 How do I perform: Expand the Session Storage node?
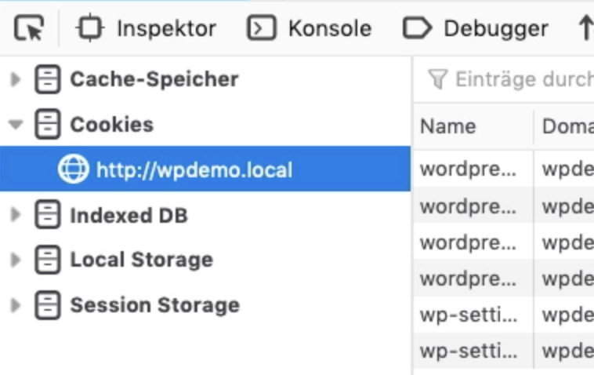point(16,305)
